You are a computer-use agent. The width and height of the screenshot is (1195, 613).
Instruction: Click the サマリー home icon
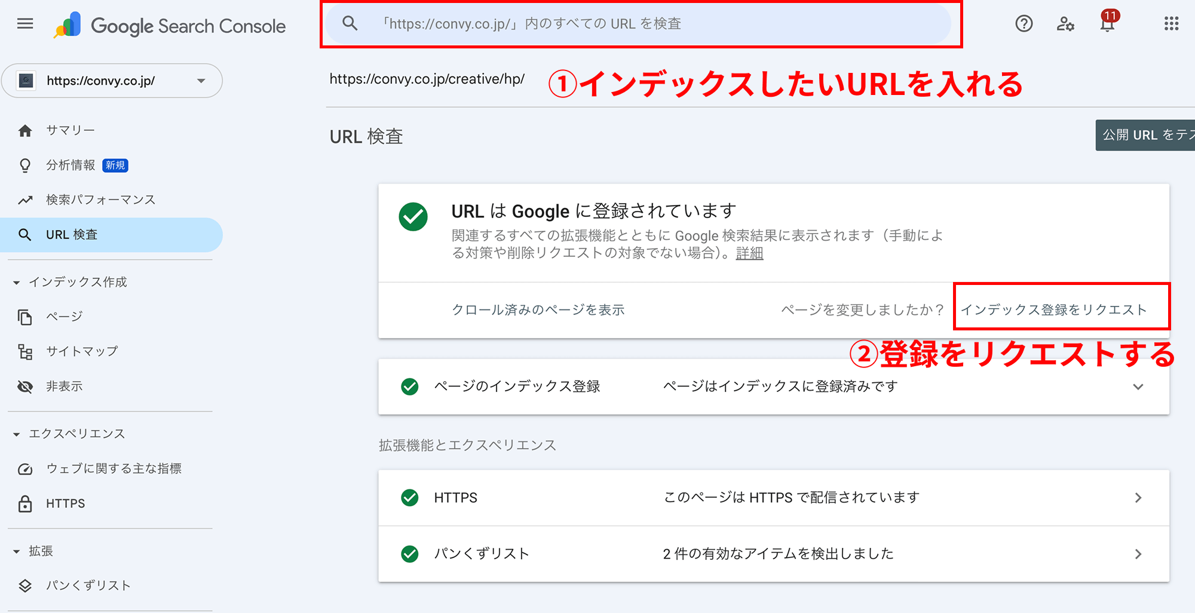pos(25,129)
